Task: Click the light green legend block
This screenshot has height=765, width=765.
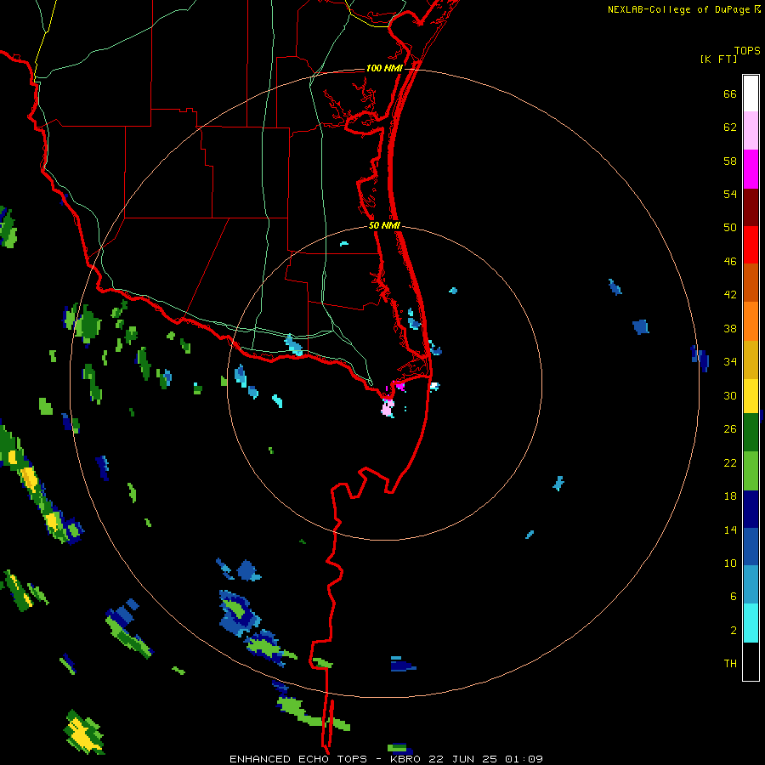Action: click(751, 471)
